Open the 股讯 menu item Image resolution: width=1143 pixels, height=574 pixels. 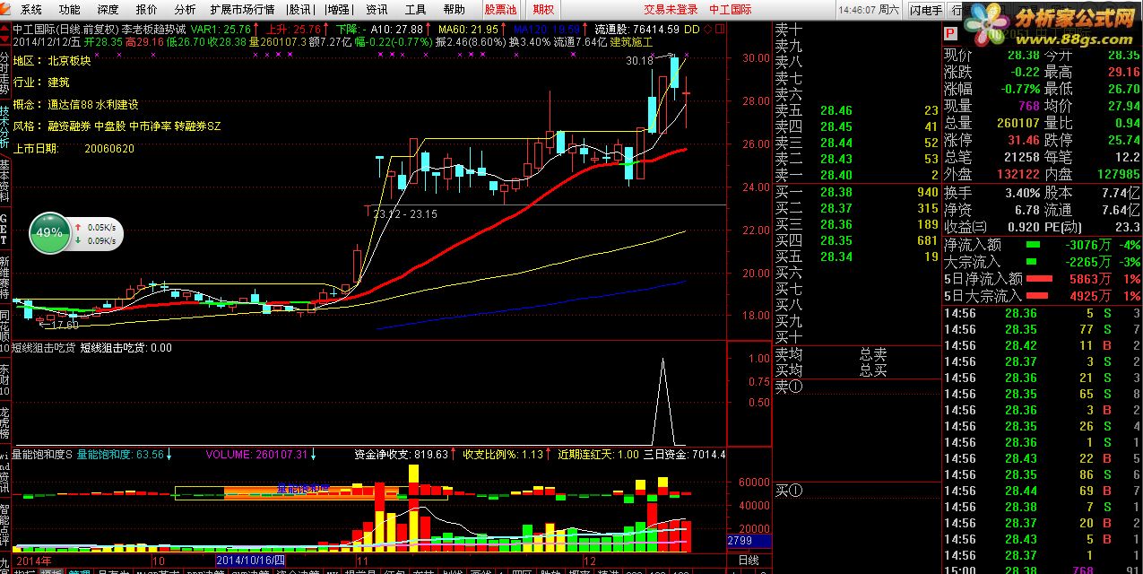coord(300,10)
